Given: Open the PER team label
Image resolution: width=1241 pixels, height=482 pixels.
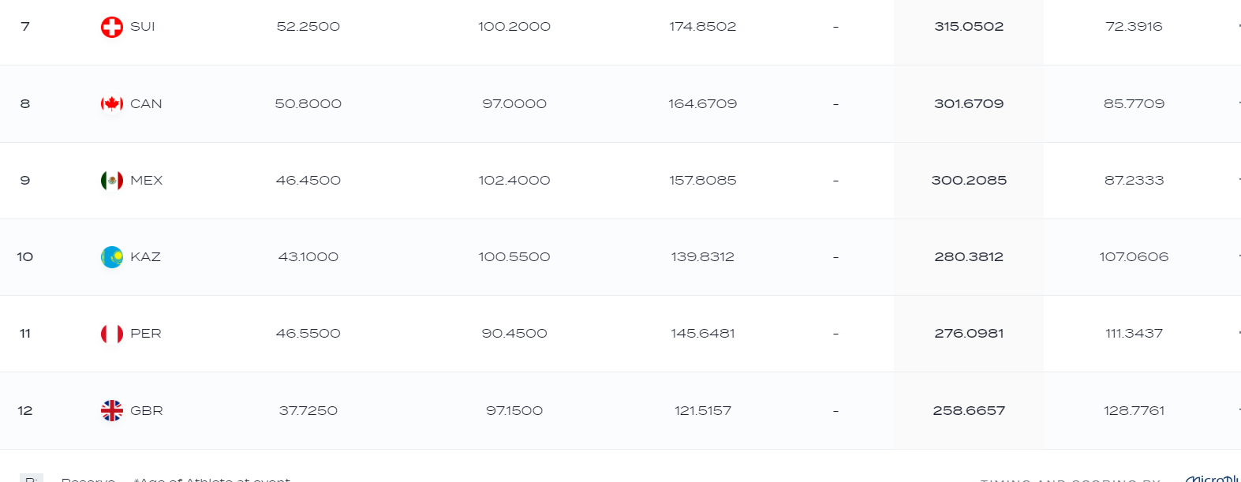Looking at the screenshot, I should click(x=146, y=334).
